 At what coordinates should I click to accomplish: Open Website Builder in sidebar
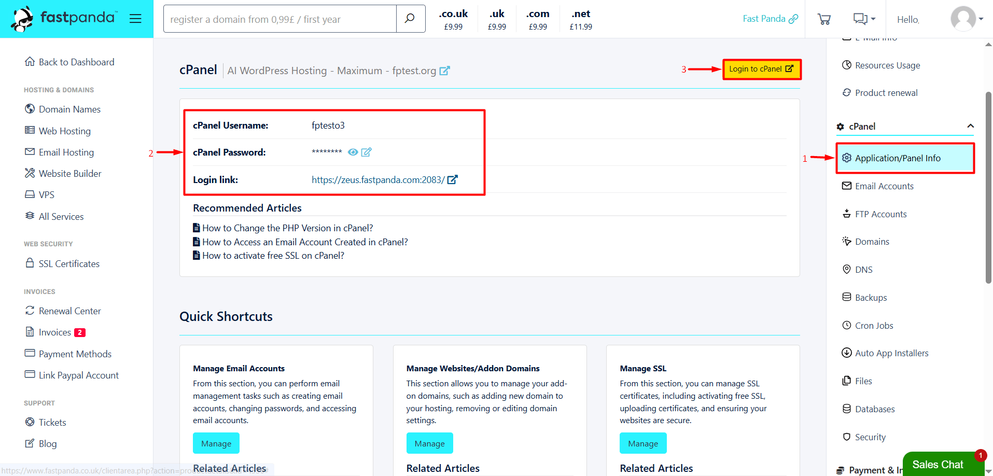63,173
